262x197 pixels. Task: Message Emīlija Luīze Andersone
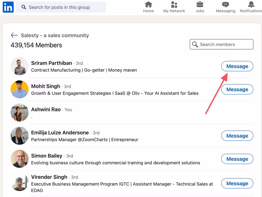(x=237, y=136)
